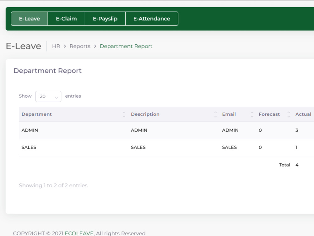
Task: Click the Department Report card title
Action: click(47, 70)
